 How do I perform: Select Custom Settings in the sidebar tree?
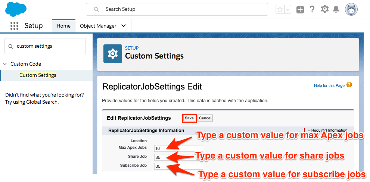pyautogui.click(x=38, y=75)
